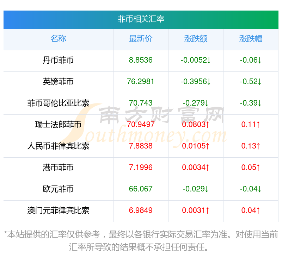Image resolution: width=282 pixels, height=258 pixels.
Task: Click the 欧元菲币 row name
Action: point(58,189)
